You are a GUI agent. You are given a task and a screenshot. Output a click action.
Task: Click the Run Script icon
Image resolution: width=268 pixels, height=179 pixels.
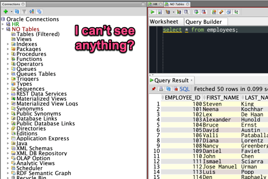pos(160,12)
